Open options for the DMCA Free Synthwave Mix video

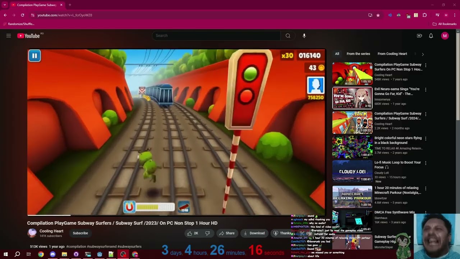(x=425, y=213)
